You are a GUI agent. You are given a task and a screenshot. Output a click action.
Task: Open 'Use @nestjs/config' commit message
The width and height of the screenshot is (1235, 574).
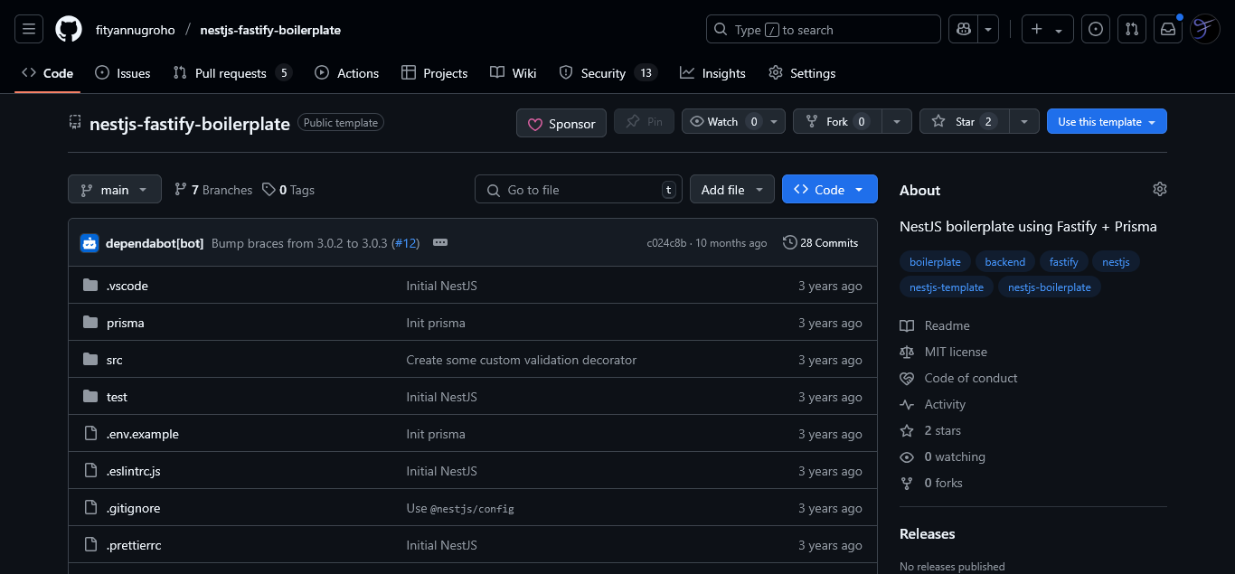tap(460, 508)
